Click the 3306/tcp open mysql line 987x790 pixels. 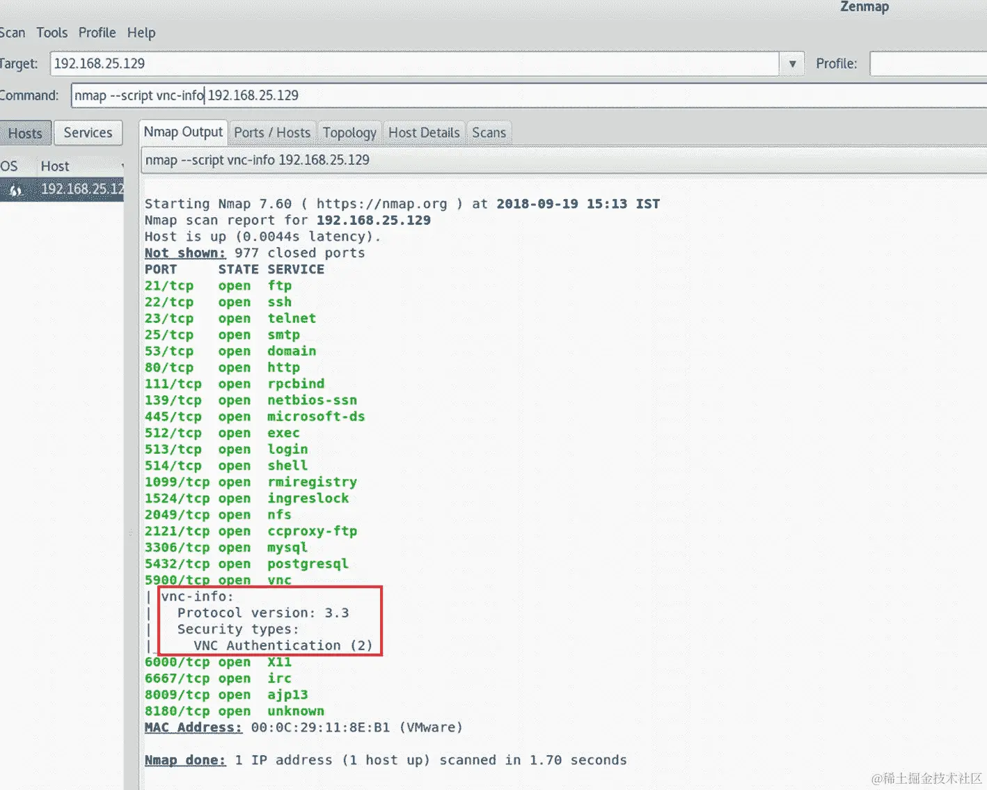(x=226, y=548)
